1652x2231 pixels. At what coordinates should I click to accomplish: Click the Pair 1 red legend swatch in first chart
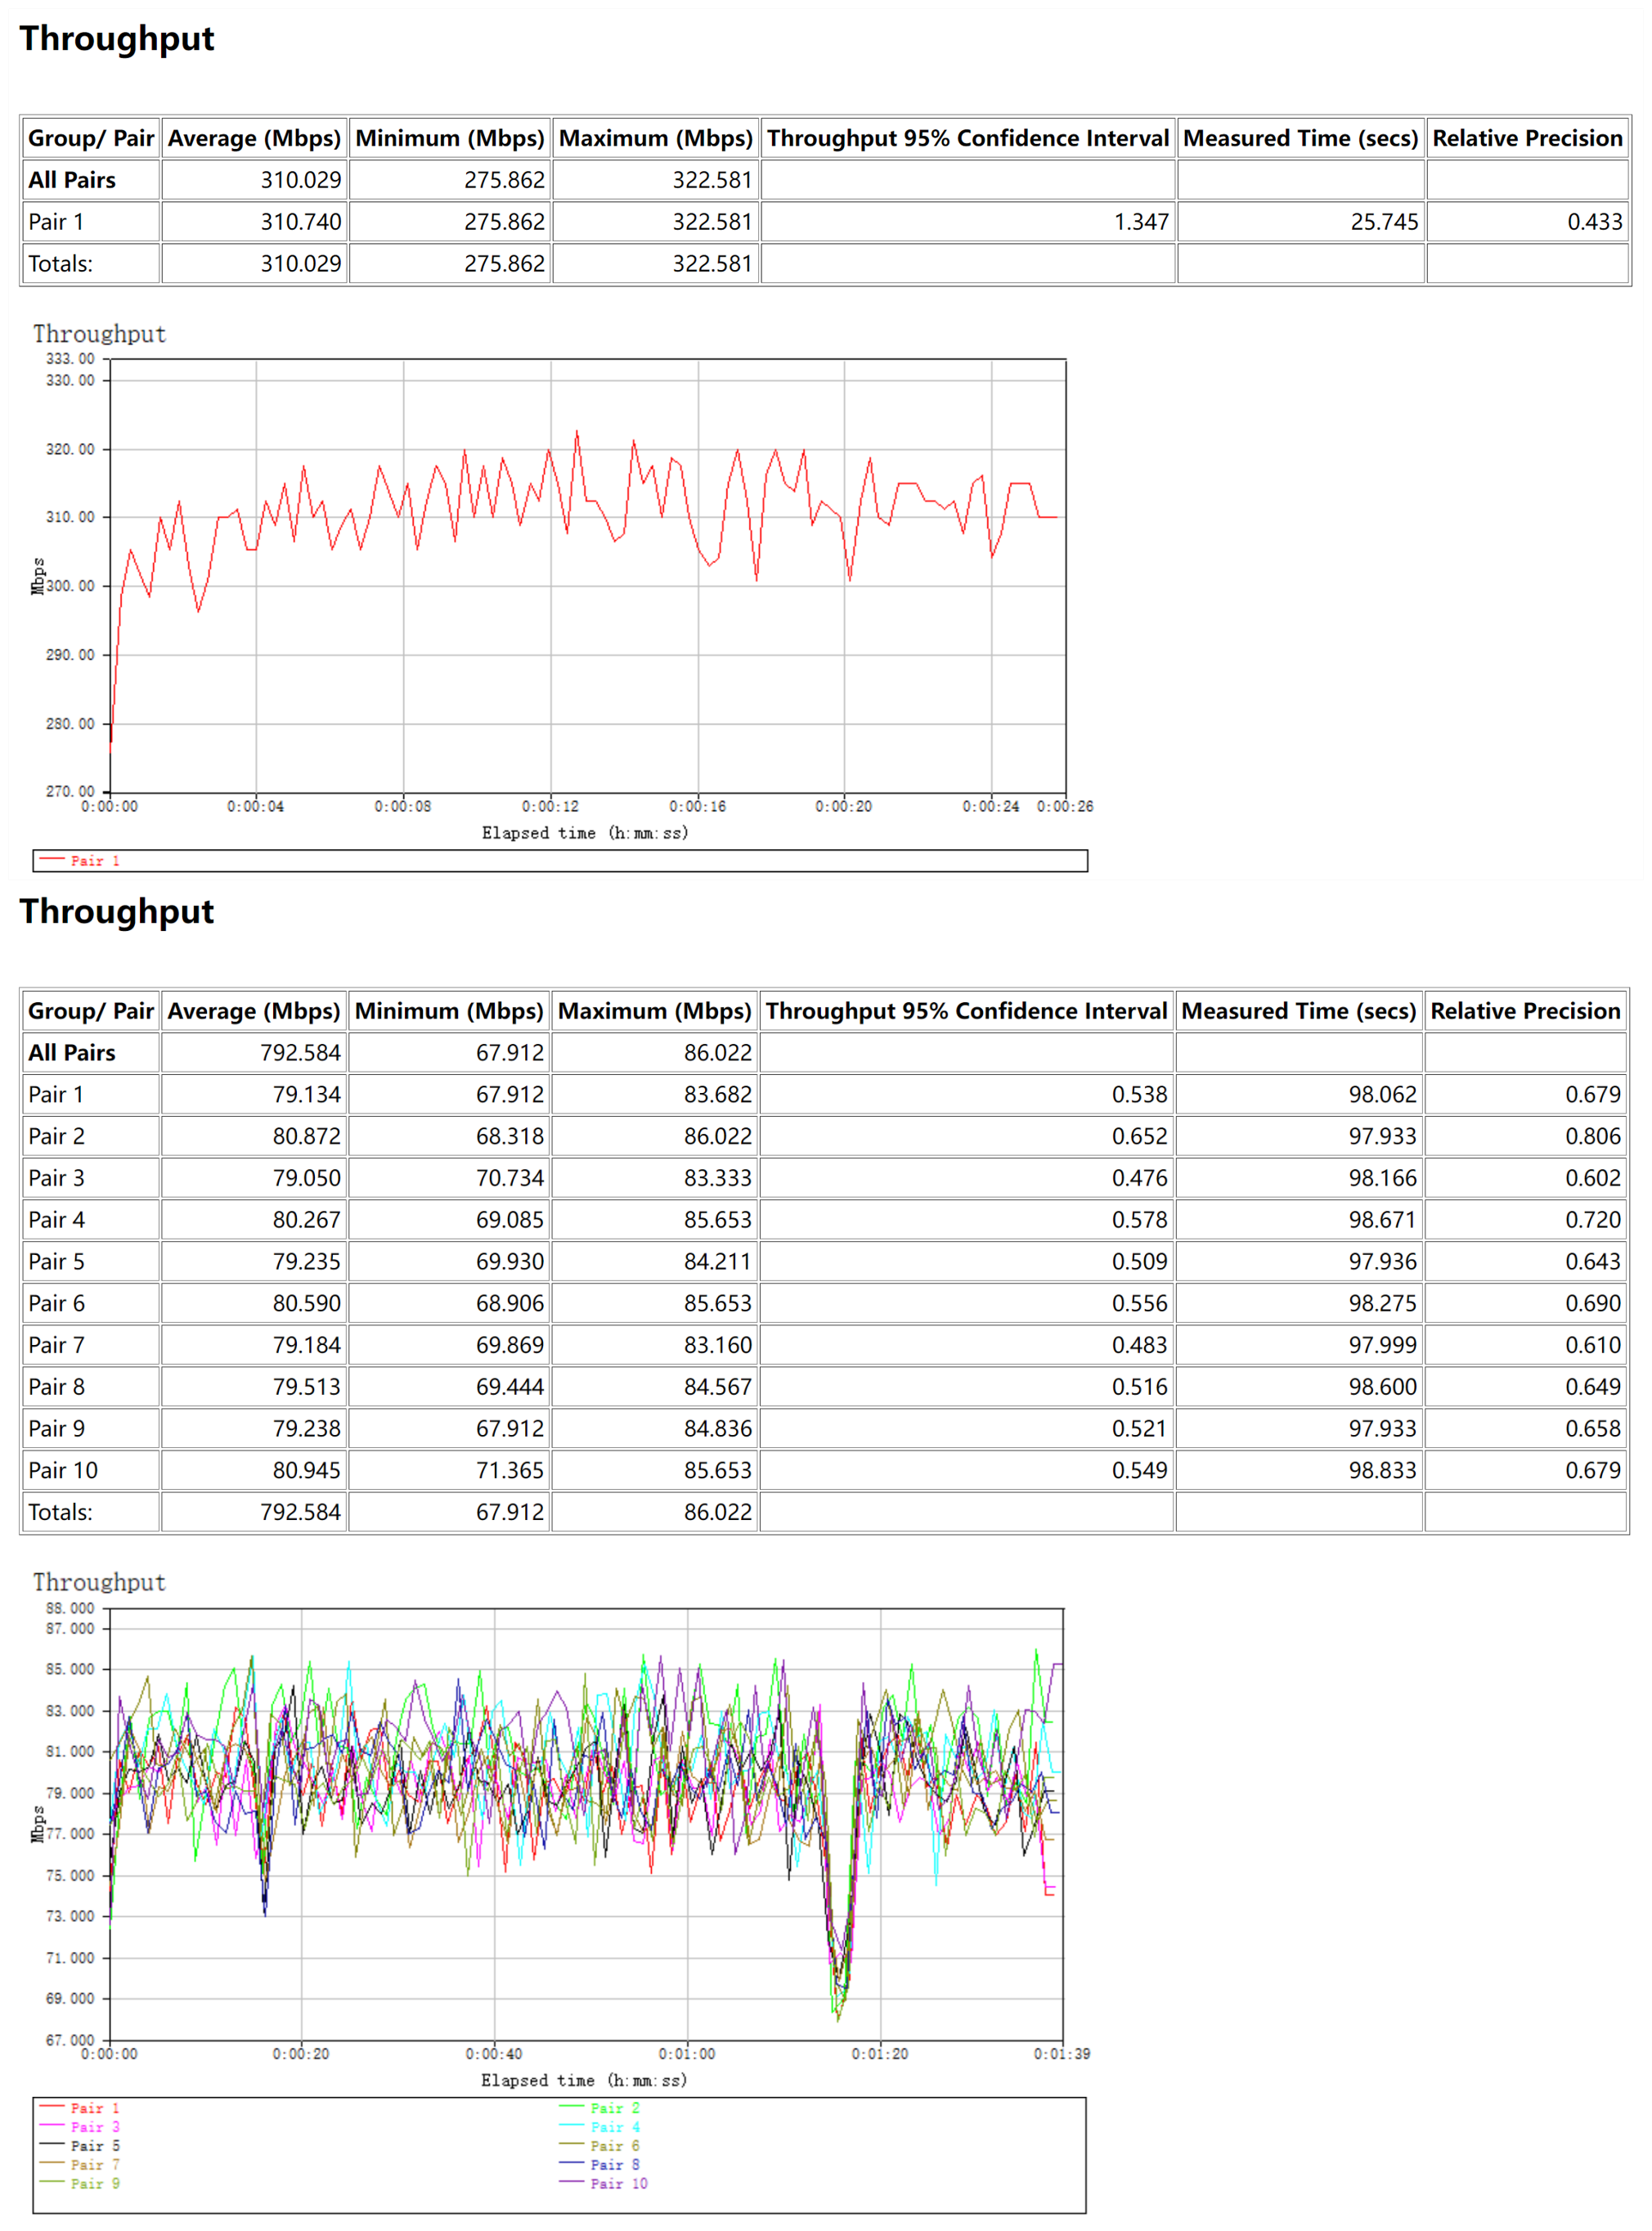pos(52,859)
